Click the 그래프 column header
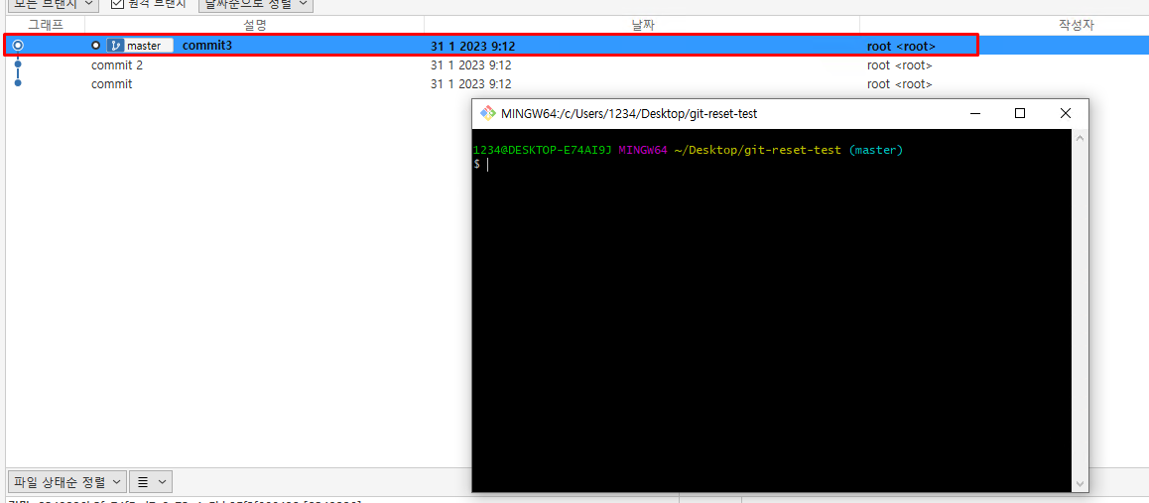 [x=46, y=25]
